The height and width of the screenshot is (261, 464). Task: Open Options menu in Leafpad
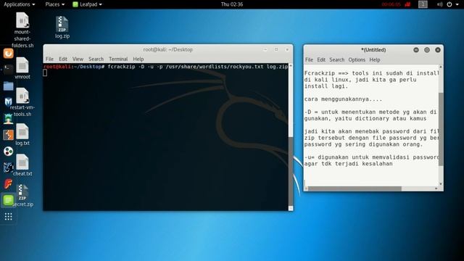[x=357, y=59]
